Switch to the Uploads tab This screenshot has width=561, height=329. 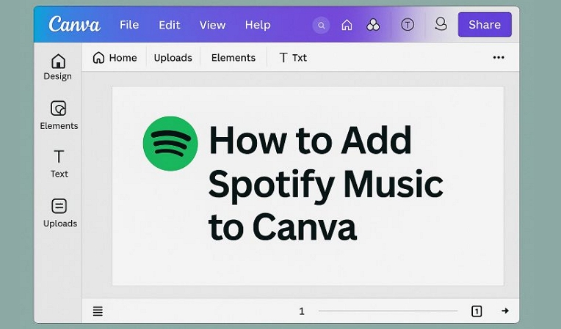coord(173,58)
